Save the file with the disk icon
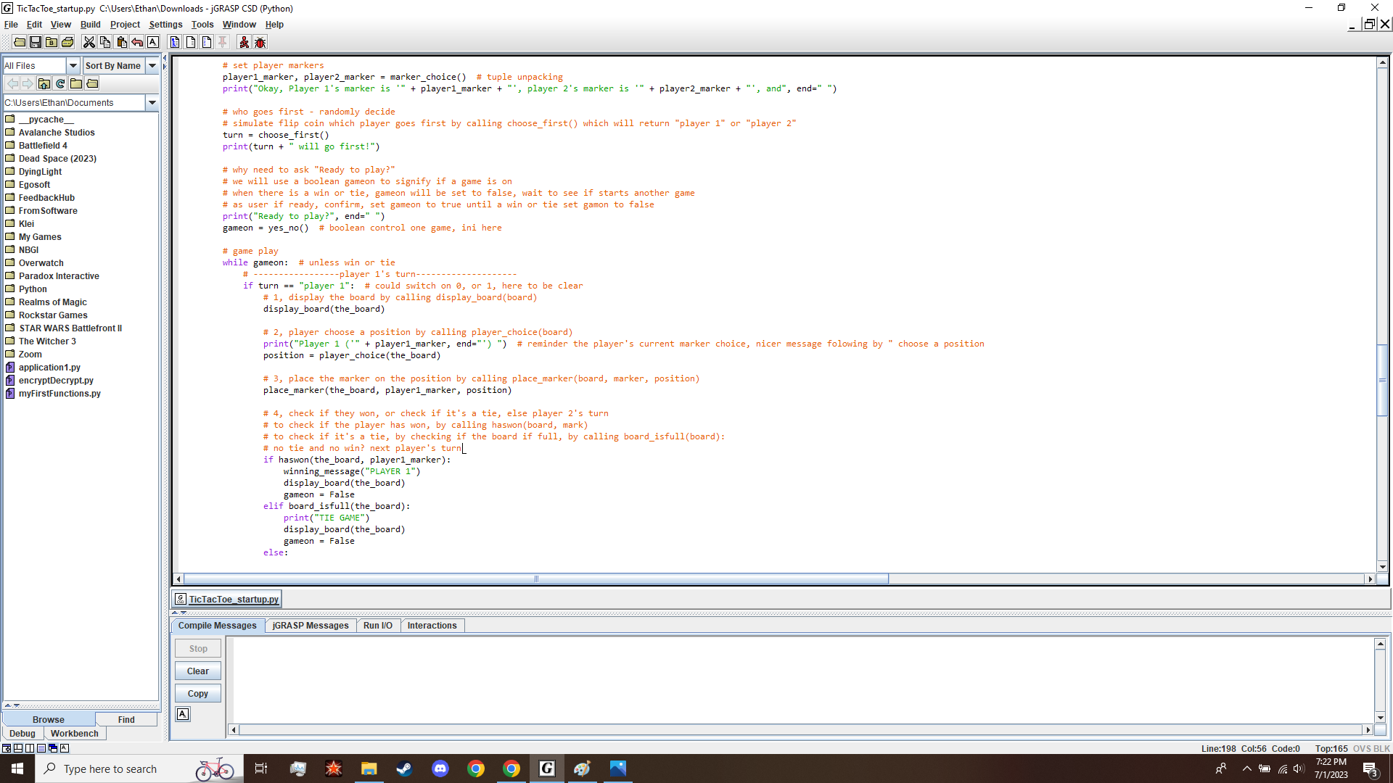The image size is (1393, 783). [x=35, y=42]
